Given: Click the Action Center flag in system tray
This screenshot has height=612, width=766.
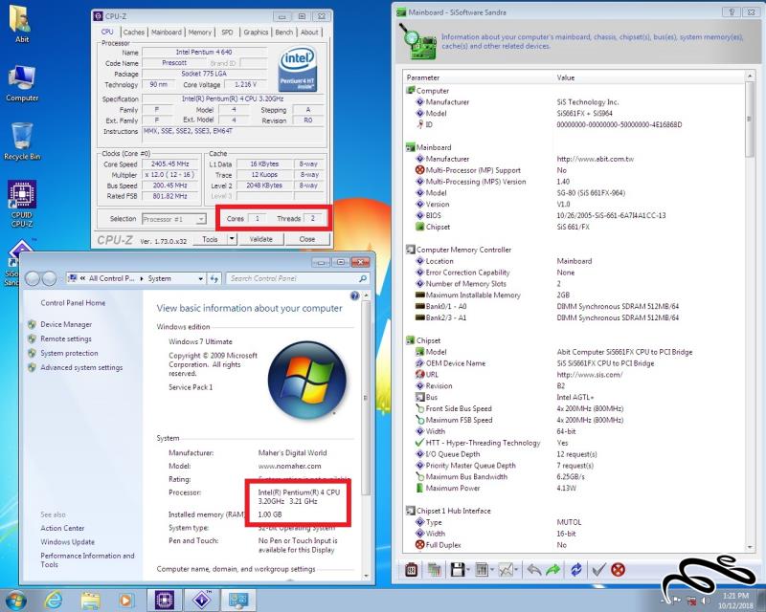Looking at the screenshot, I should click(677, 601).
